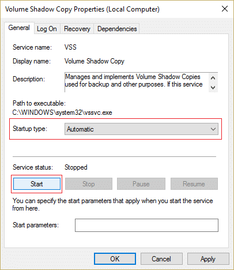Select the Automatic startup type combo box
Image resolution: width=234 pixels, height=270 pixels.
[141, 129]
